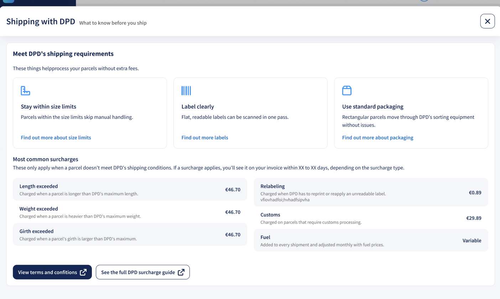Open the full DPD surcharge guide
Viewport: 500px width, 299px height.
click(143, 272)
